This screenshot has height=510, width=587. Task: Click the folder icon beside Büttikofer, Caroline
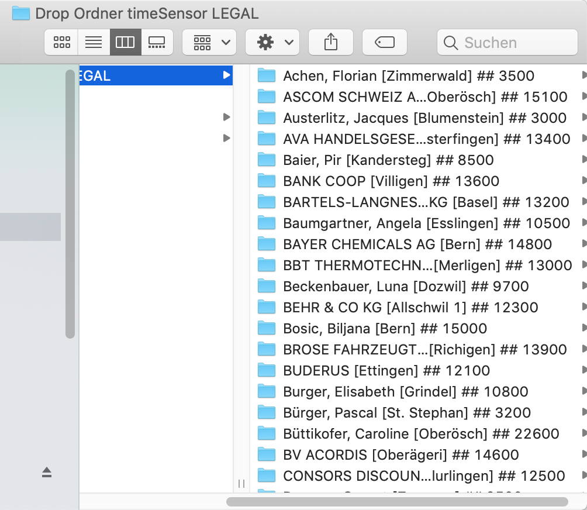267,433
